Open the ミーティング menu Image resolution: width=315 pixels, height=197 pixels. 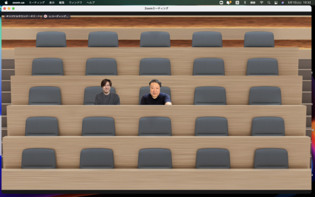point(37,3)
